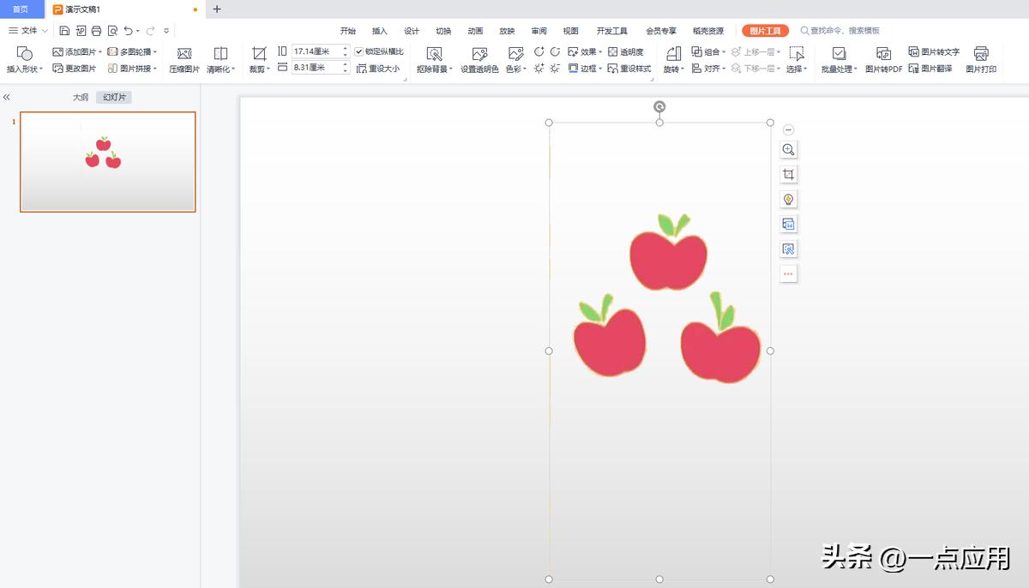Switch to the Animation (动画) tab
1029x588 pixels.
pos(475,31)
